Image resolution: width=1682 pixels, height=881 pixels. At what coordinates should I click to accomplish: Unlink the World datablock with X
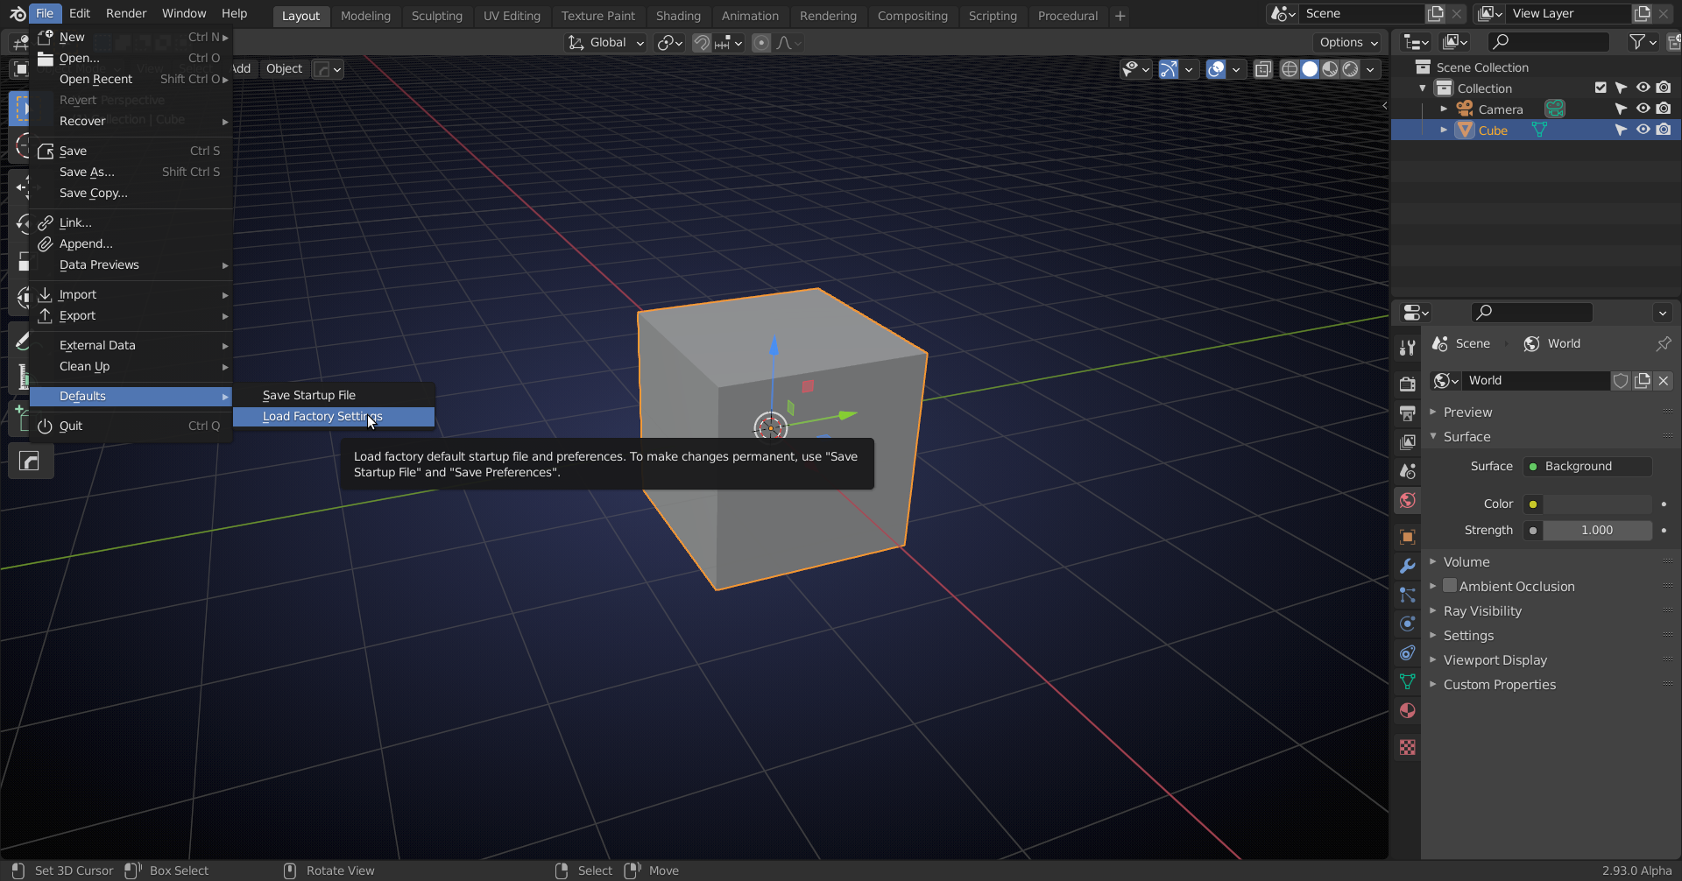pos(1664,380)
